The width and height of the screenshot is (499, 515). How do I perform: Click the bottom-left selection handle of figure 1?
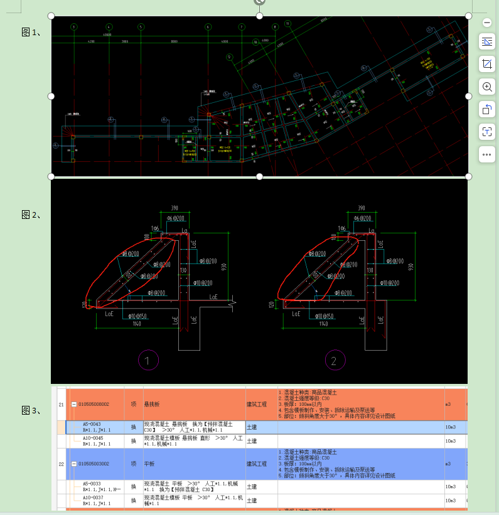pos(51,177)
